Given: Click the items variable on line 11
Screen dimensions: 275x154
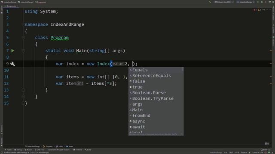Looking at the screenshot, I should point(72,77).
